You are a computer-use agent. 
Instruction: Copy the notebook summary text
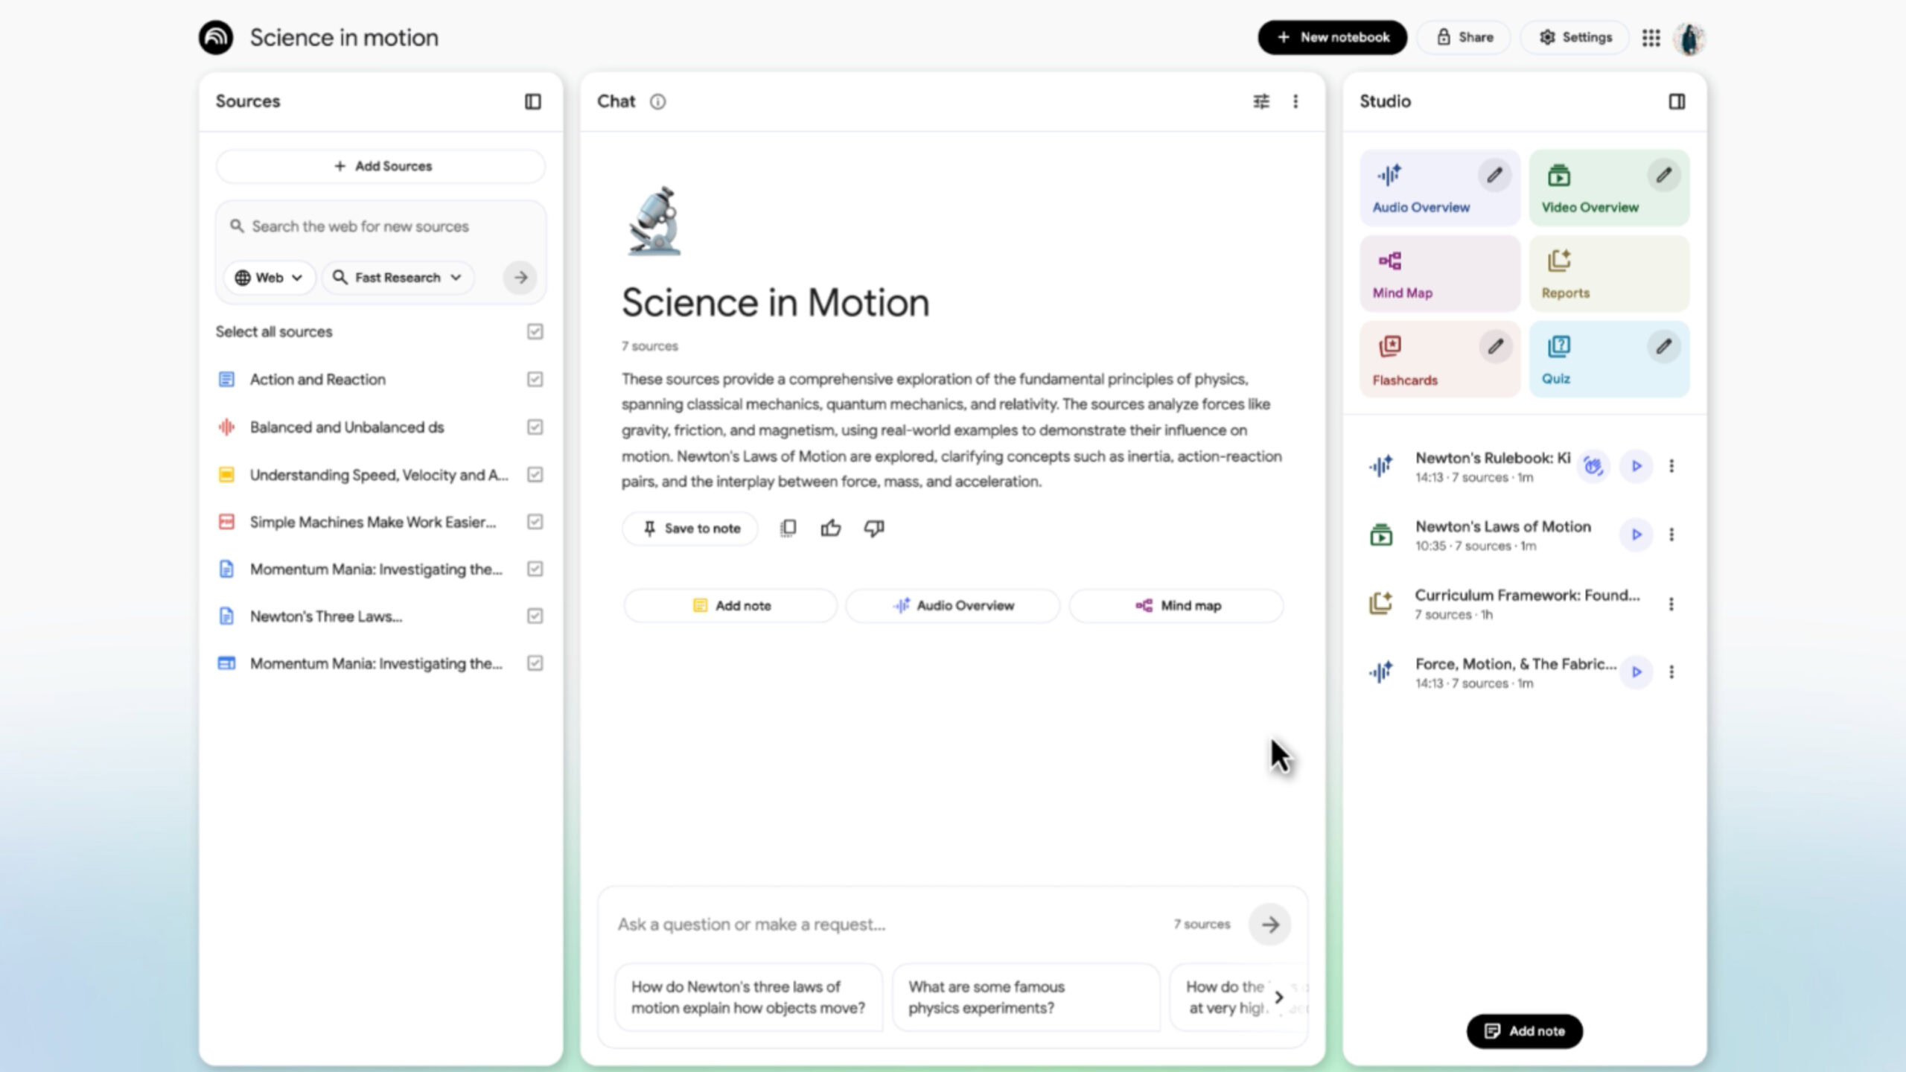(787, 528)
